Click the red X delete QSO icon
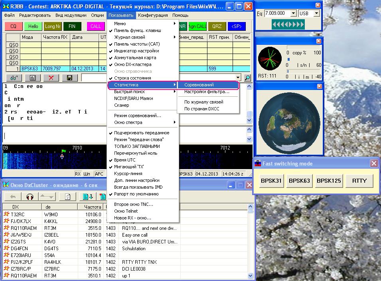 [x=51, y=78]
